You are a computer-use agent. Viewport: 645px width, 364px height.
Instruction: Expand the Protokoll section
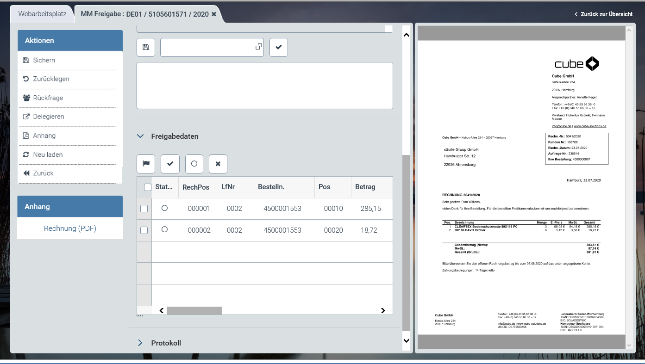[140, 343]
